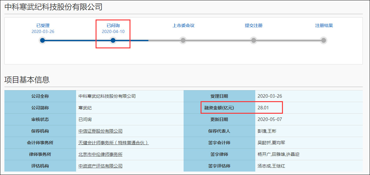Click the 寒武纪 short name value

pyautogui.click(x=85, y=108)
